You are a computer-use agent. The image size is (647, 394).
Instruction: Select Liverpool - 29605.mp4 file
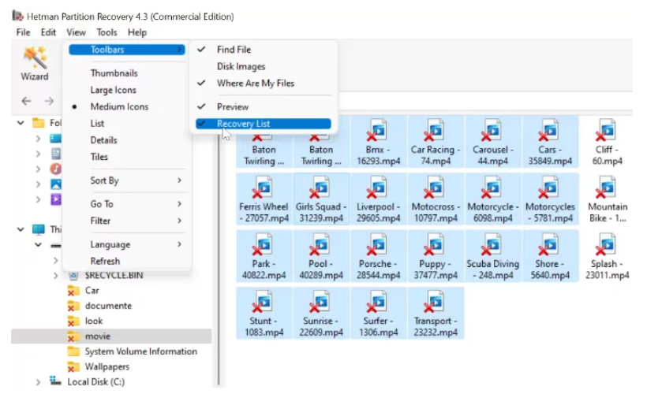(378, 199)
